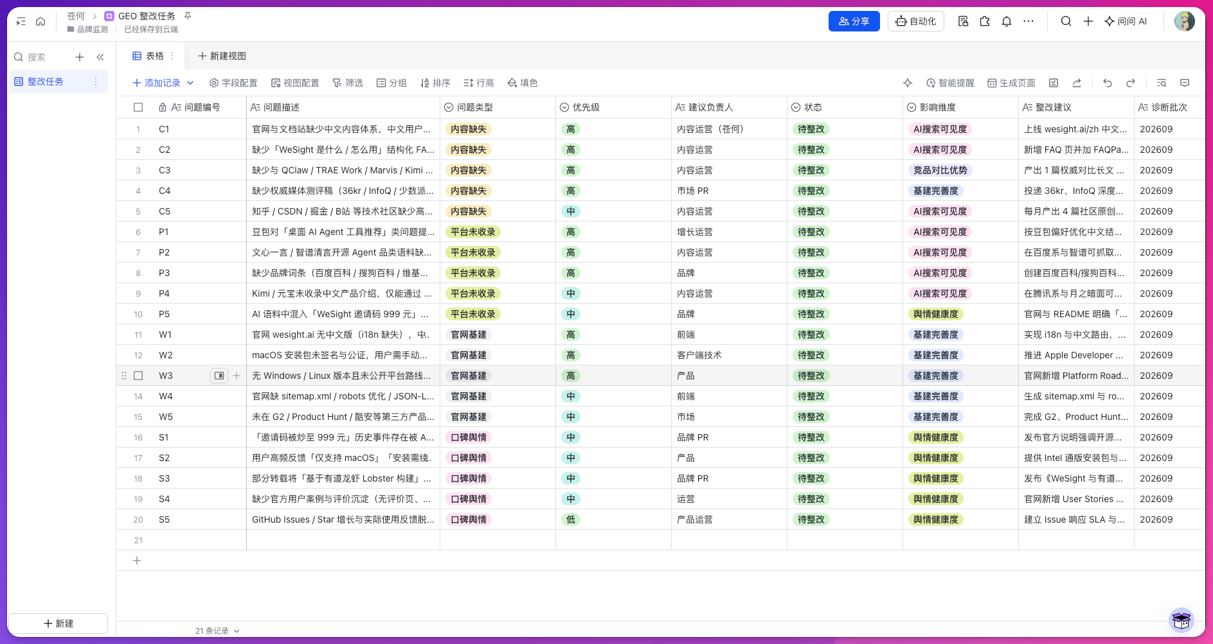Open the 填色 fill color tool
Viewport: 1213px width, 644px height.
(523, 83)
